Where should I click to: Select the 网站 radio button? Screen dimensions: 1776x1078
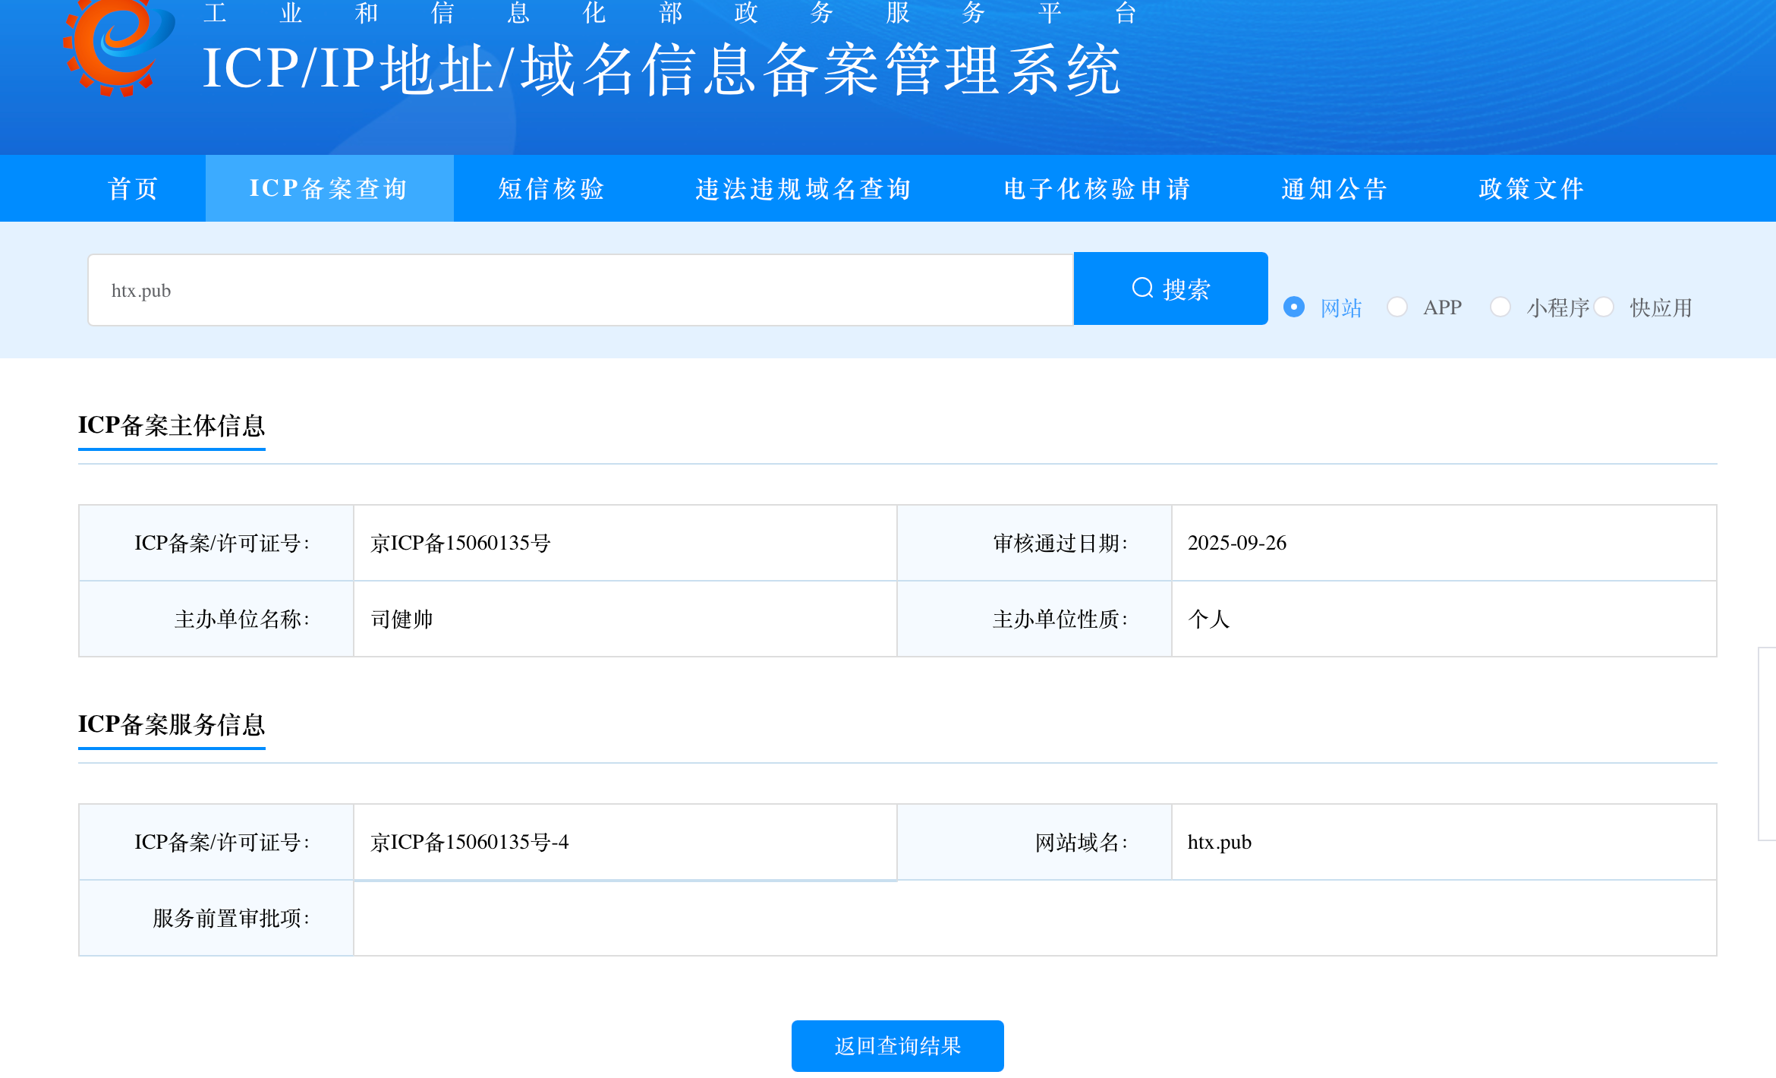point(1294,307)
